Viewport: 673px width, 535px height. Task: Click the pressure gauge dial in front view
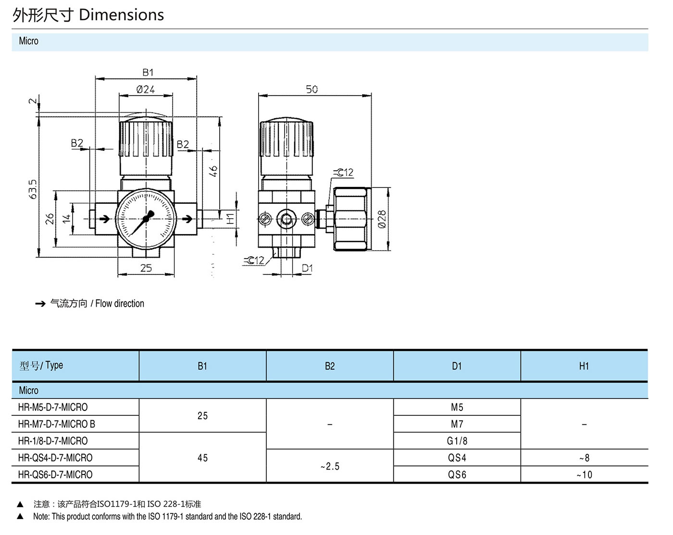[x=146, y=219]
